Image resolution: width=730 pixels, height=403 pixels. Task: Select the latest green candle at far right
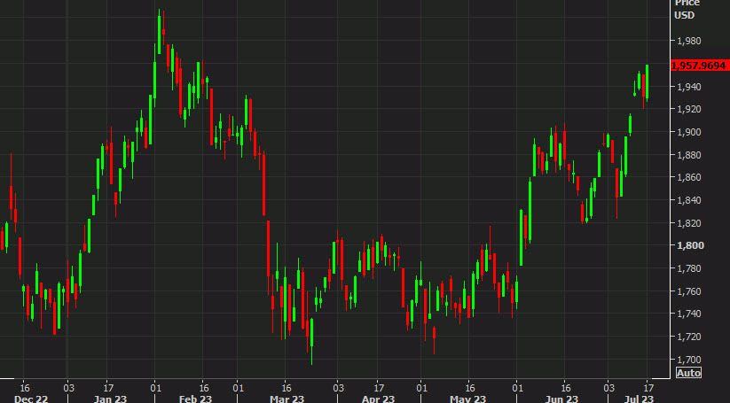648,82
